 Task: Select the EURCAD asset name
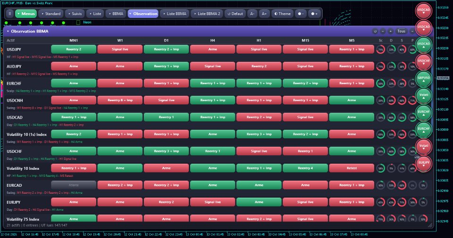coord(14,186)
